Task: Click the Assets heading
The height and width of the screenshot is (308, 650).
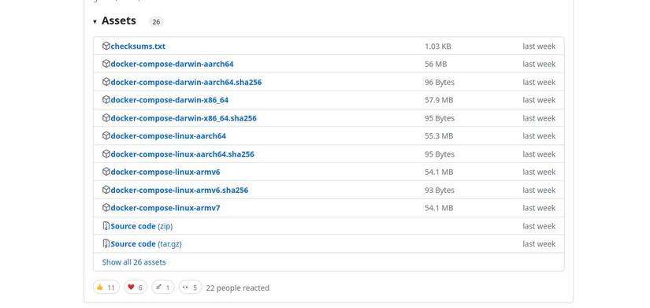Action: (118, 20)
